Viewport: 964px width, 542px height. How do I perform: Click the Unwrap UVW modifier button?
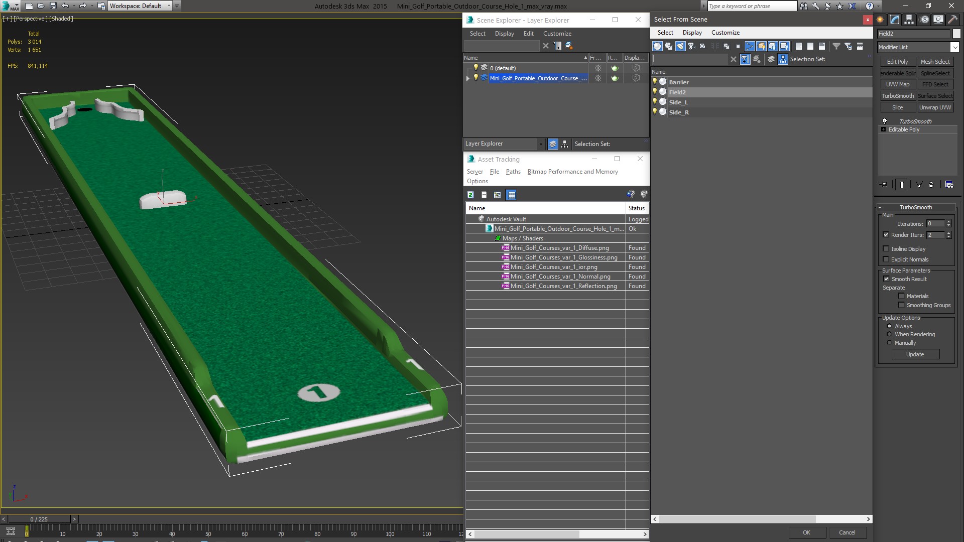coord(935,107)
